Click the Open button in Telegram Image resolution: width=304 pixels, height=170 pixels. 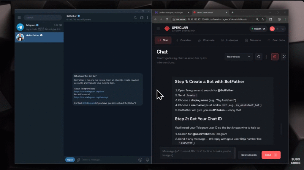[70, 160]
